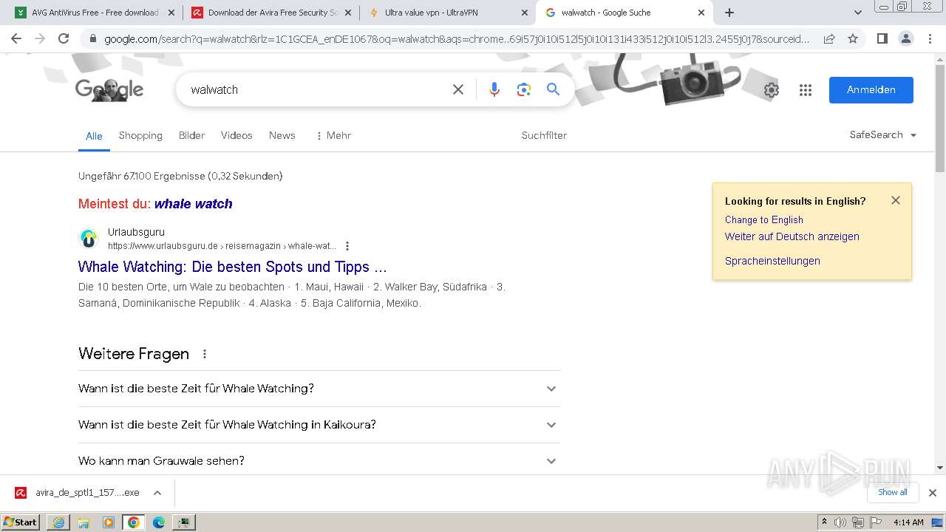
Task: Switch to the Ultra value vpn browser tab
Action: click(448, 13)
